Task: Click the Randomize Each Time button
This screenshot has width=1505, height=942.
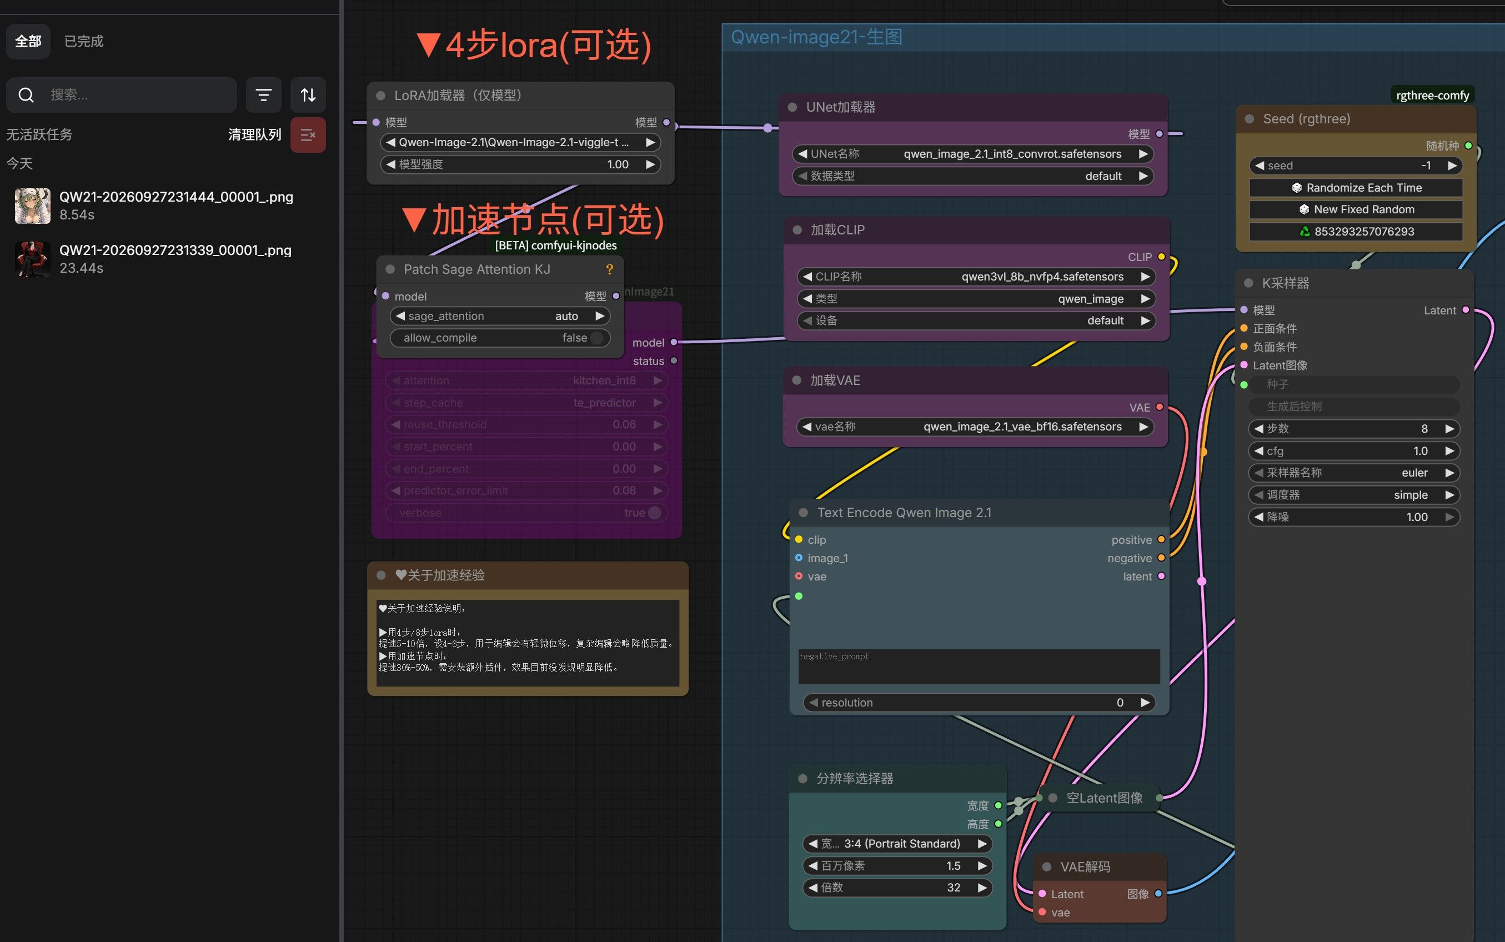Action: click(x=1356, y=188)
